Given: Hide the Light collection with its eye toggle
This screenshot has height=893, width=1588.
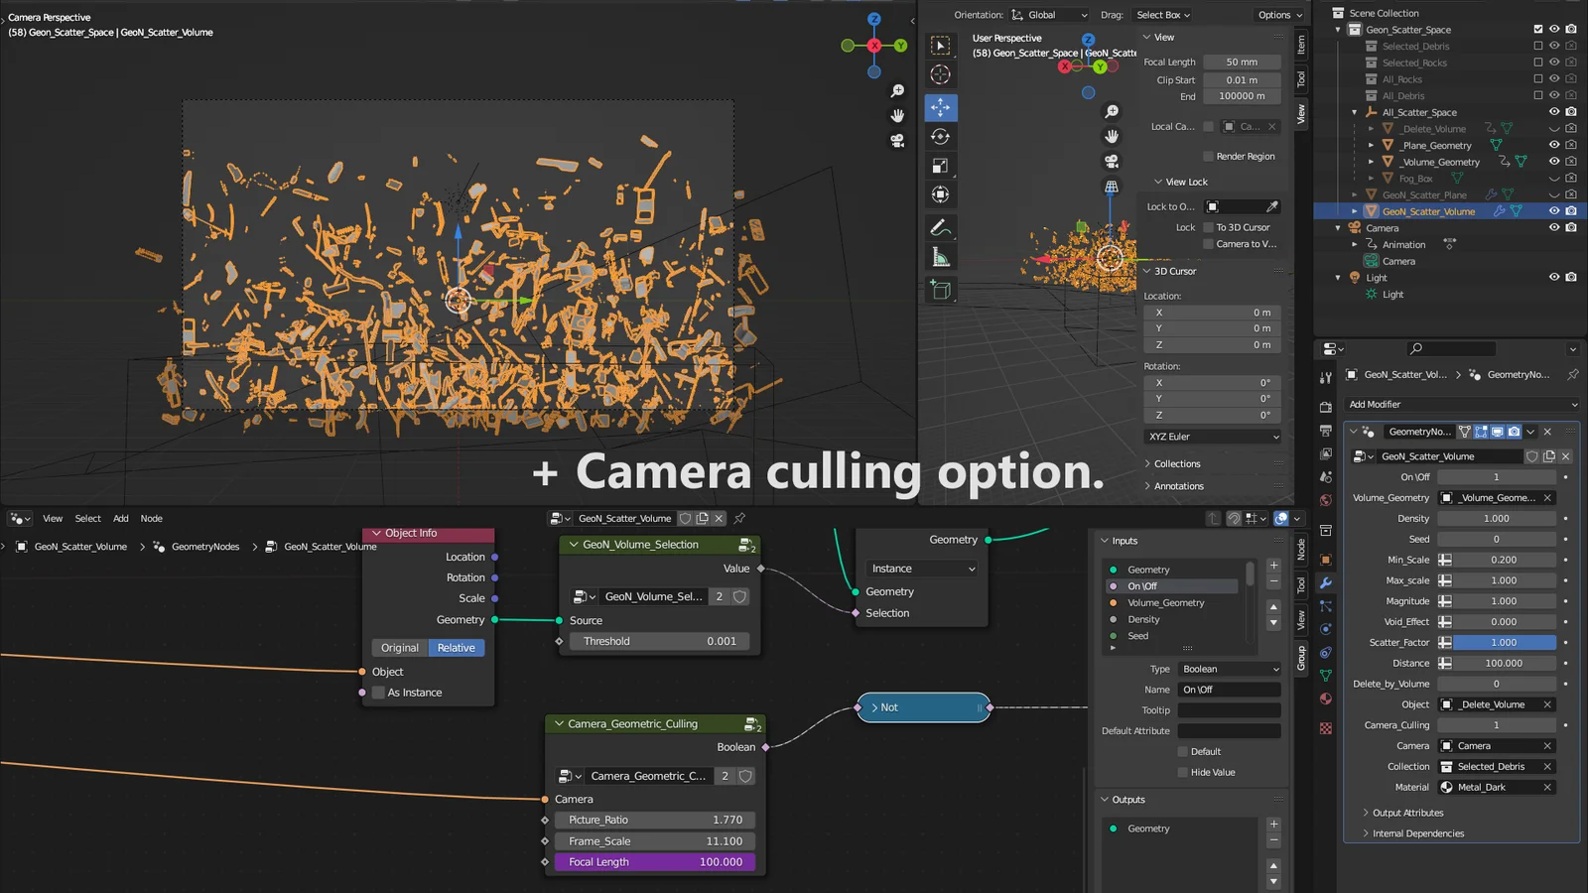Looking at the screenshot, I should (x=1554, y=276).
